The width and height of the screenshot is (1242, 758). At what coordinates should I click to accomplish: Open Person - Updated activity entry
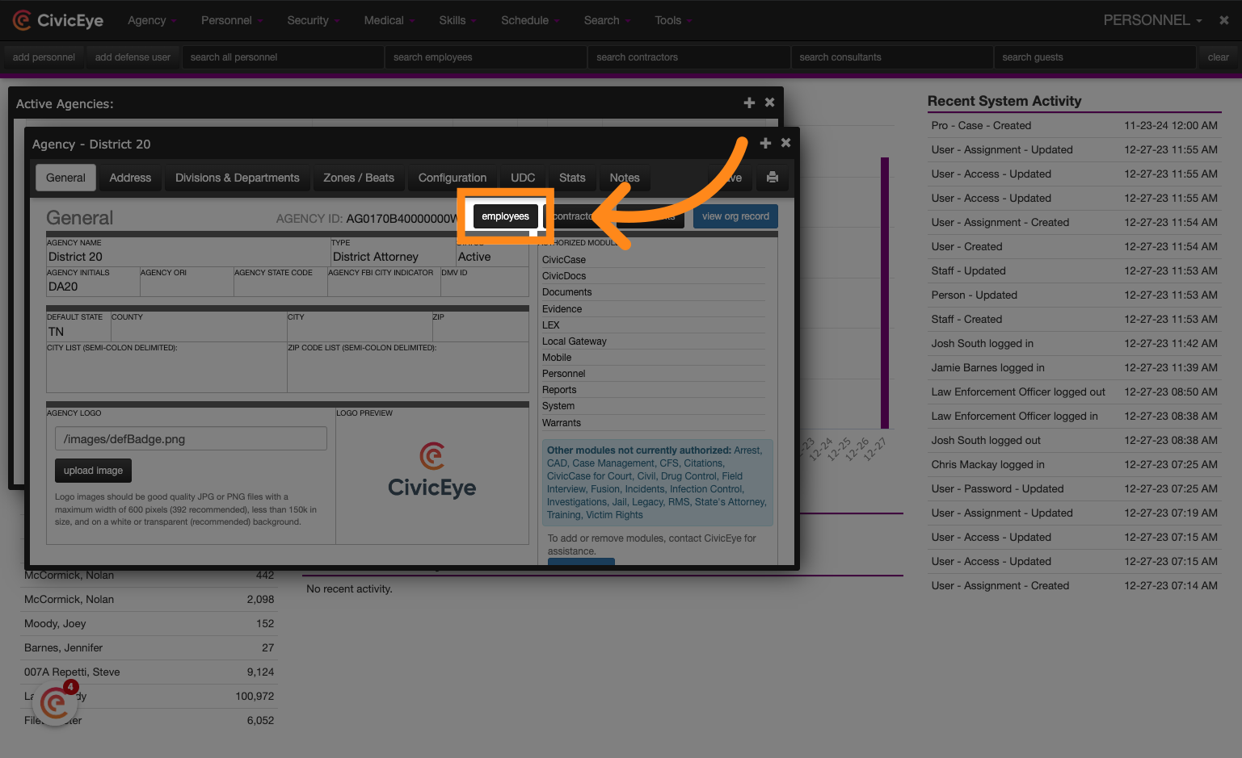coord(1074,295)
